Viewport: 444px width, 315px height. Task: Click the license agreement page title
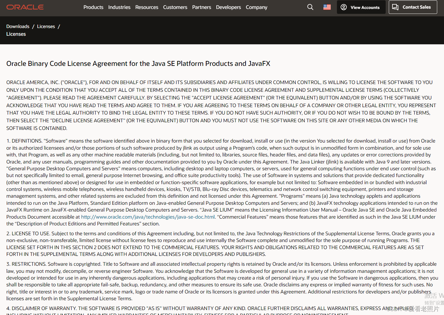pos(138,63)
